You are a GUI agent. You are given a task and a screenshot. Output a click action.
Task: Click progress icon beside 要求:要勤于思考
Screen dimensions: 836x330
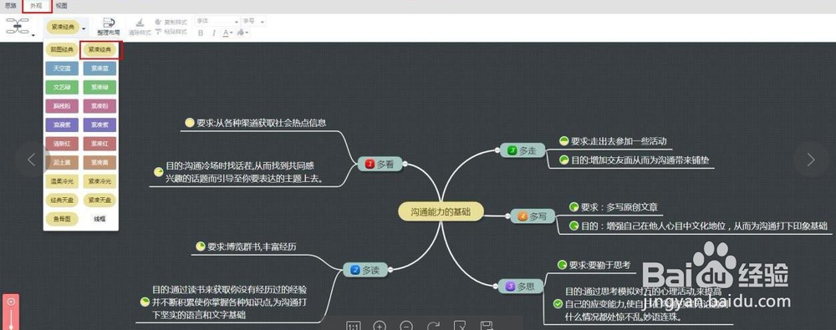pyautogui.click(x=562, y=265)
